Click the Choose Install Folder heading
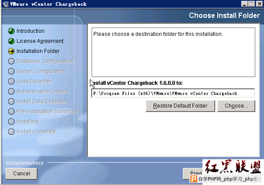264x185 pixels. pos(224,16)
